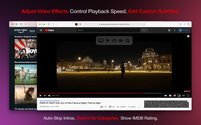Viewport: 201px width, 125px height.
Task: Click Safari share icon
Action: [x=180, y=24]
